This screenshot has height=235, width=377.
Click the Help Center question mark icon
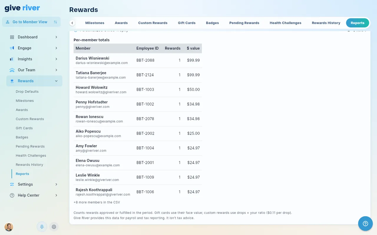point(12,195)
